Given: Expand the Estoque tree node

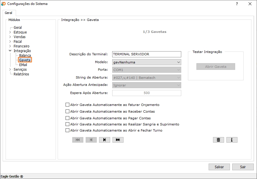Looking at the screenshot, I should [10, 32].
